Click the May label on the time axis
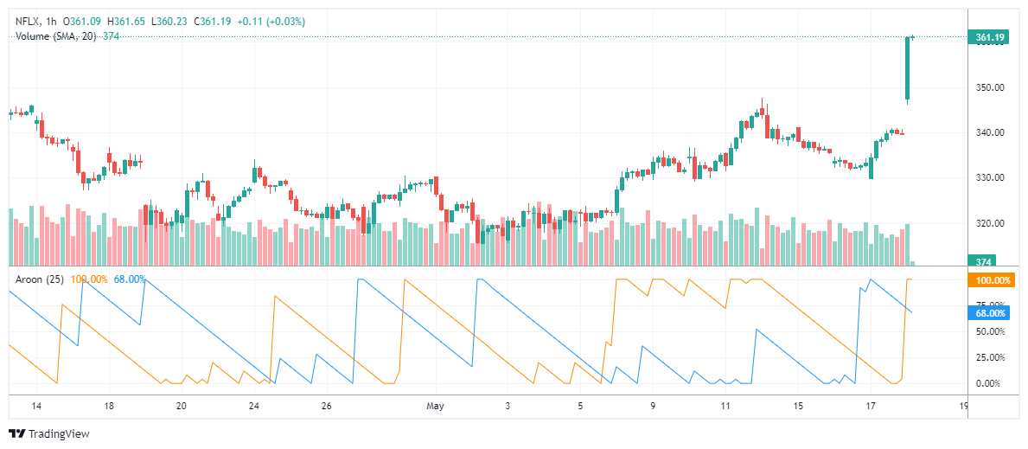Viewport: 1028px width, 449px height. 435,407
